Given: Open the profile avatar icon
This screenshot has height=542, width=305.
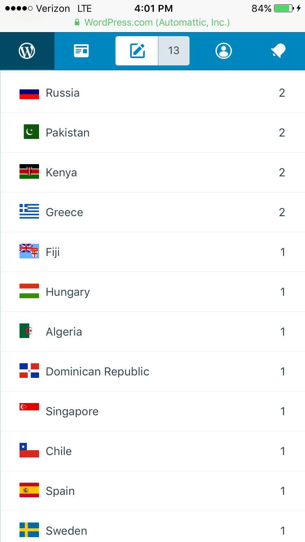Looking at the screenshot, I should [x=224, y=51].
